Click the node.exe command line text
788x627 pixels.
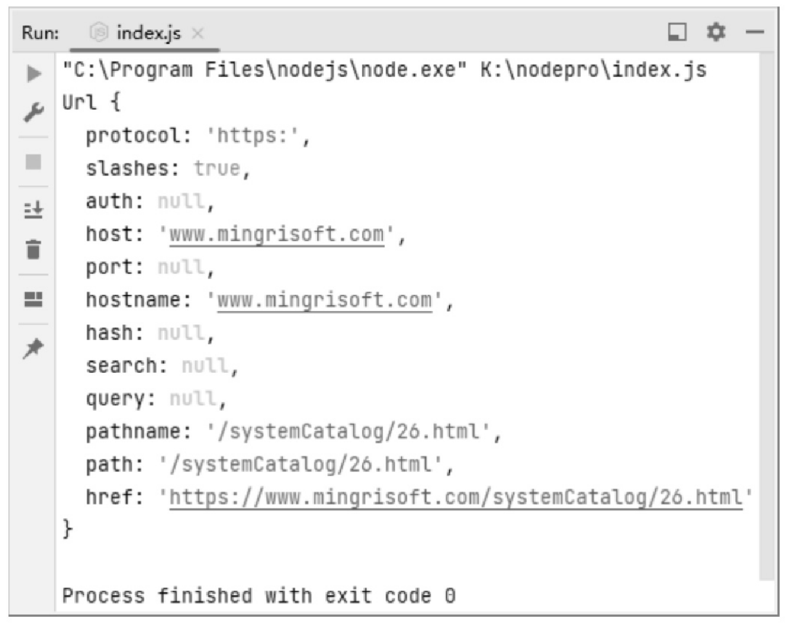[x=384, y=71]
